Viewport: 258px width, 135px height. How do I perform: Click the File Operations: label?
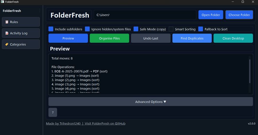click(x=63, y=67)
